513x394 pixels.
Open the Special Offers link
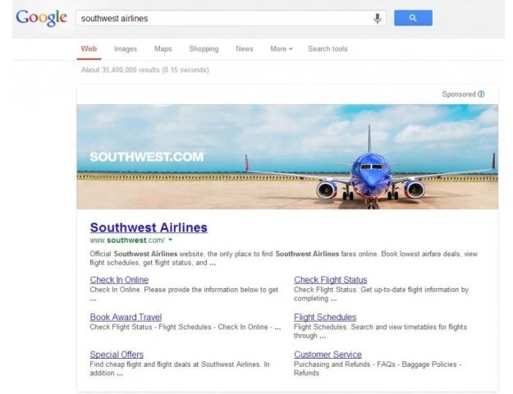117,355
